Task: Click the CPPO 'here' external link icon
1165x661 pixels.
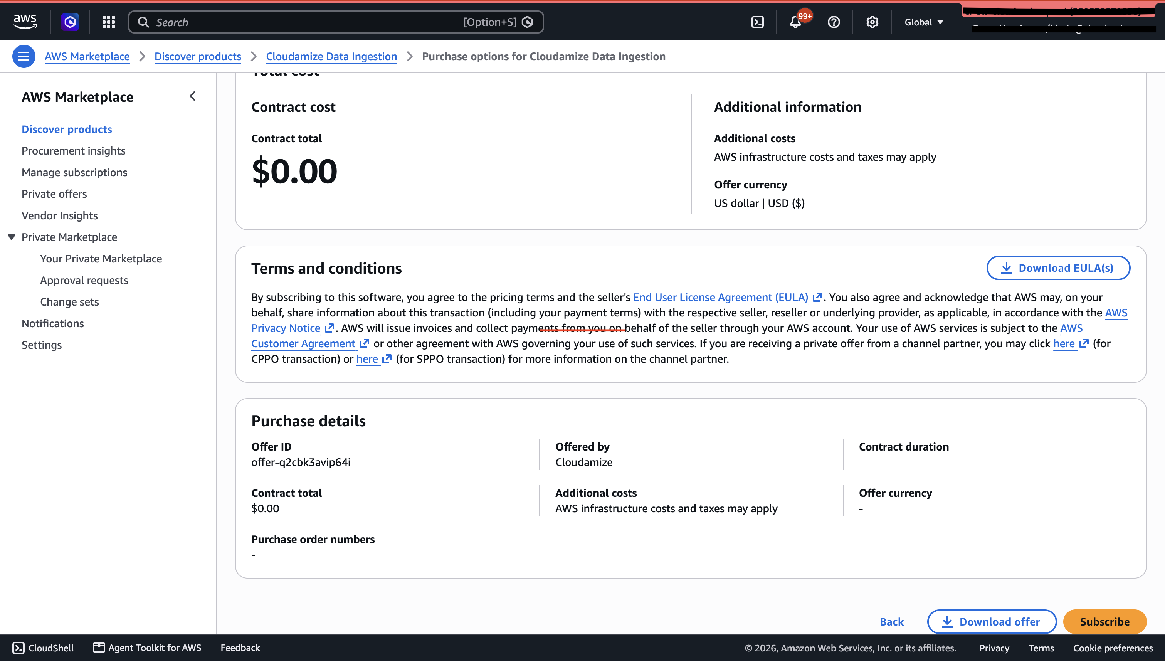Action: (1084, 343)
